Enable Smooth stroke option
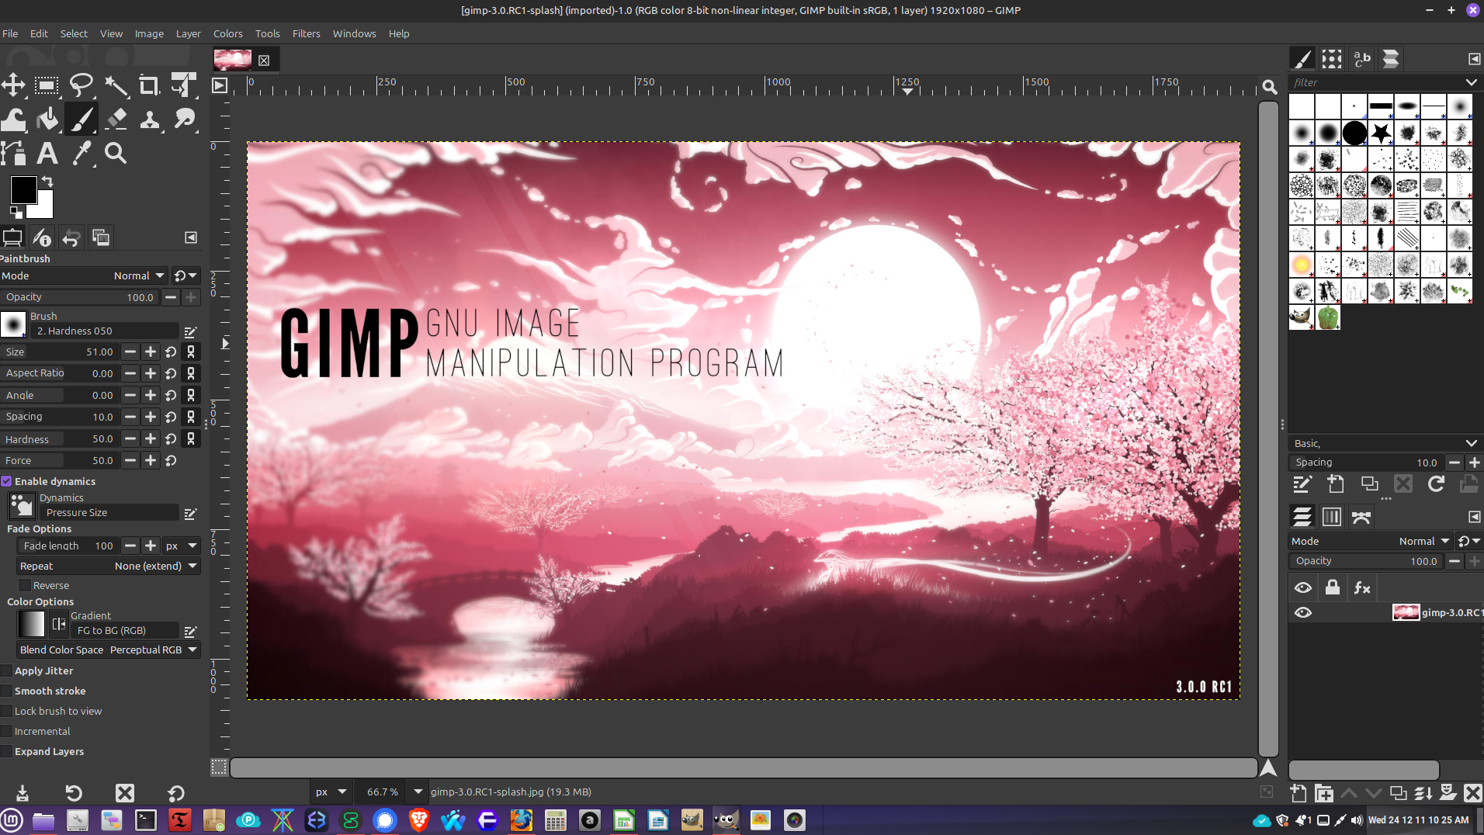Image resolution: width=1484 pixels, height=835 pixels. (x=6, y=691)
